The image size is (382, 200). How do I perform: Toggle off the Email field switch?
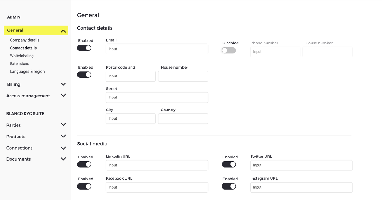(x=84, y=48)
